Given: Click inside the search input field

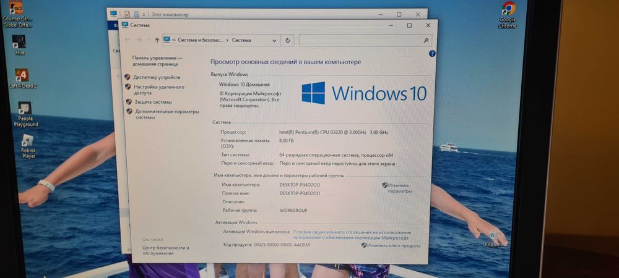Looking at the screenshot, I should pyautogui.click(x=361, y=40).
